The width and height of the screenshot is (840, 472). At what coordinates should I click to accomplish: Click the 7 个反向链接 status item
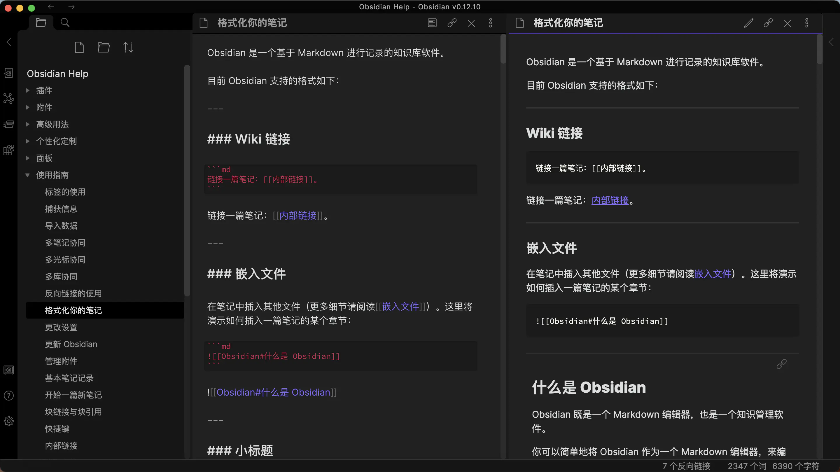click(686, 466)
